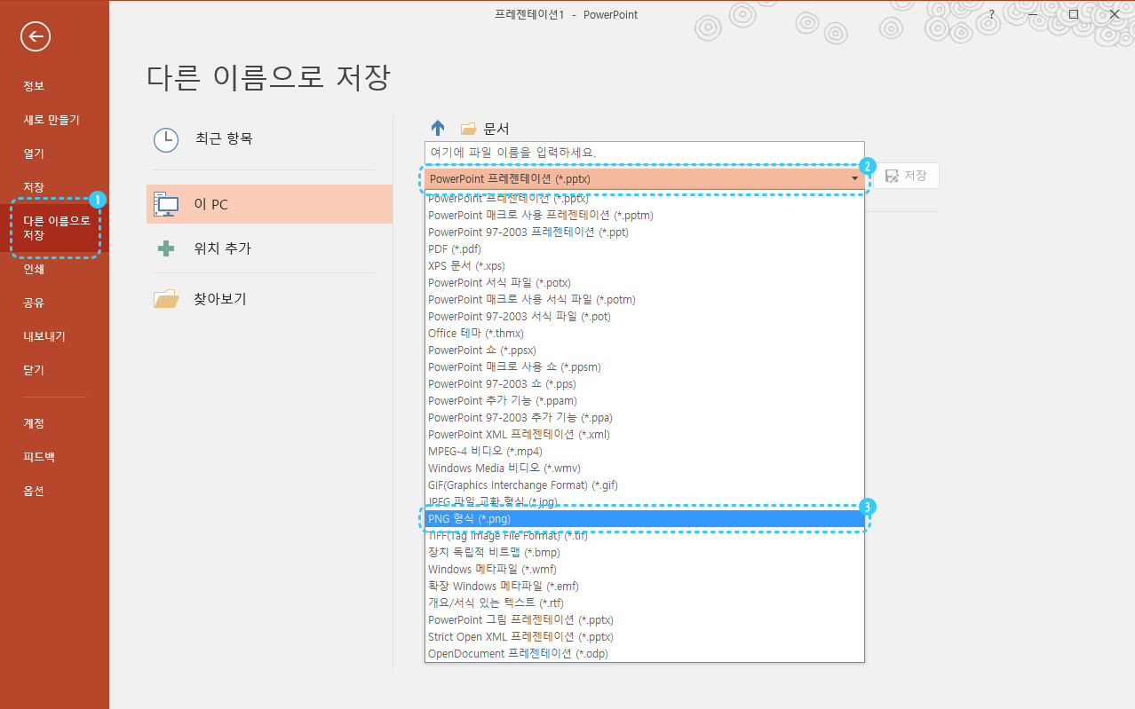The width and height of the screenshot is (1135, 709).
Task: Click the back arrow circle icon
Action: pyautogui.click(x=36, y=36)
